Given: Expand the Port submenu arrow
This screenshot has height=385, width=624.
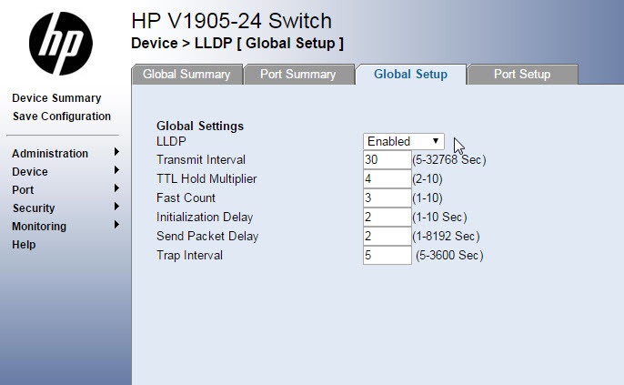Looking at the screenshot, I should coord(116,187).
